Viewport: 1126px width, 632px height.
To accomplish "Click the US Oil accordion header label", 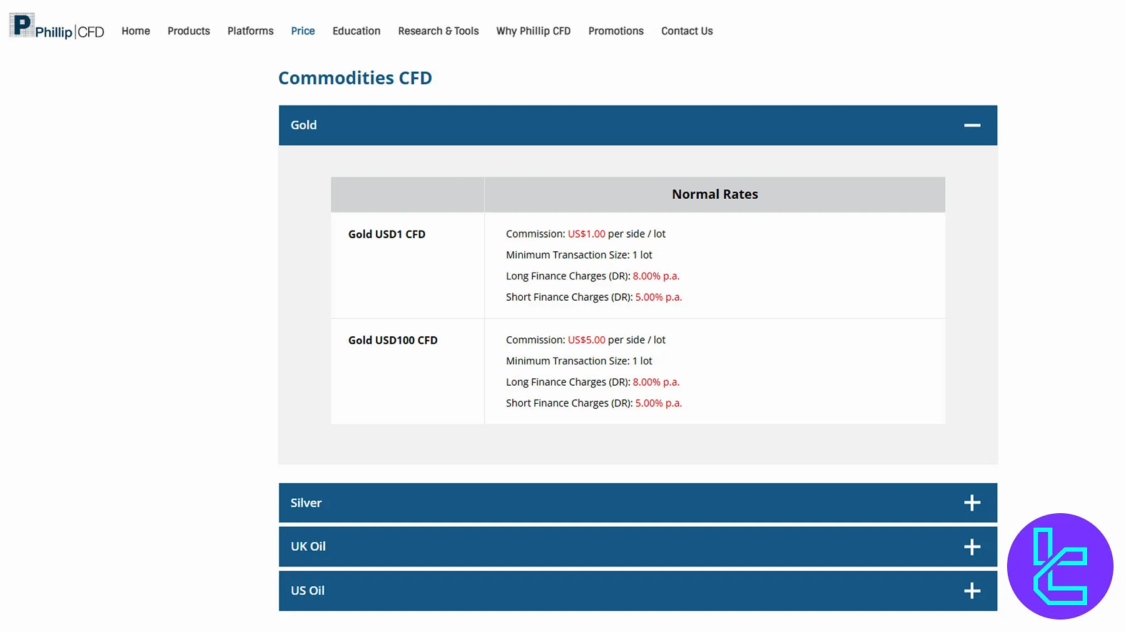I will click(x=307, y=591).
